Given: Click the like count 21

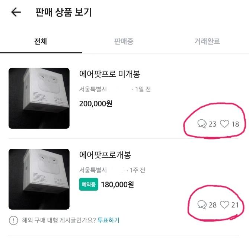Looking at the screenshot, I should (x=235, y=204).
